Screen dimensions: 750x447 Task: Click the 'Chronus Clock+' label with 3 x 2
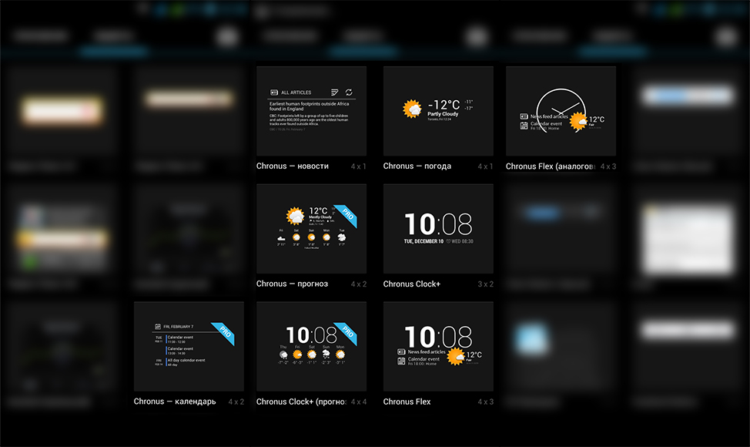412,284
